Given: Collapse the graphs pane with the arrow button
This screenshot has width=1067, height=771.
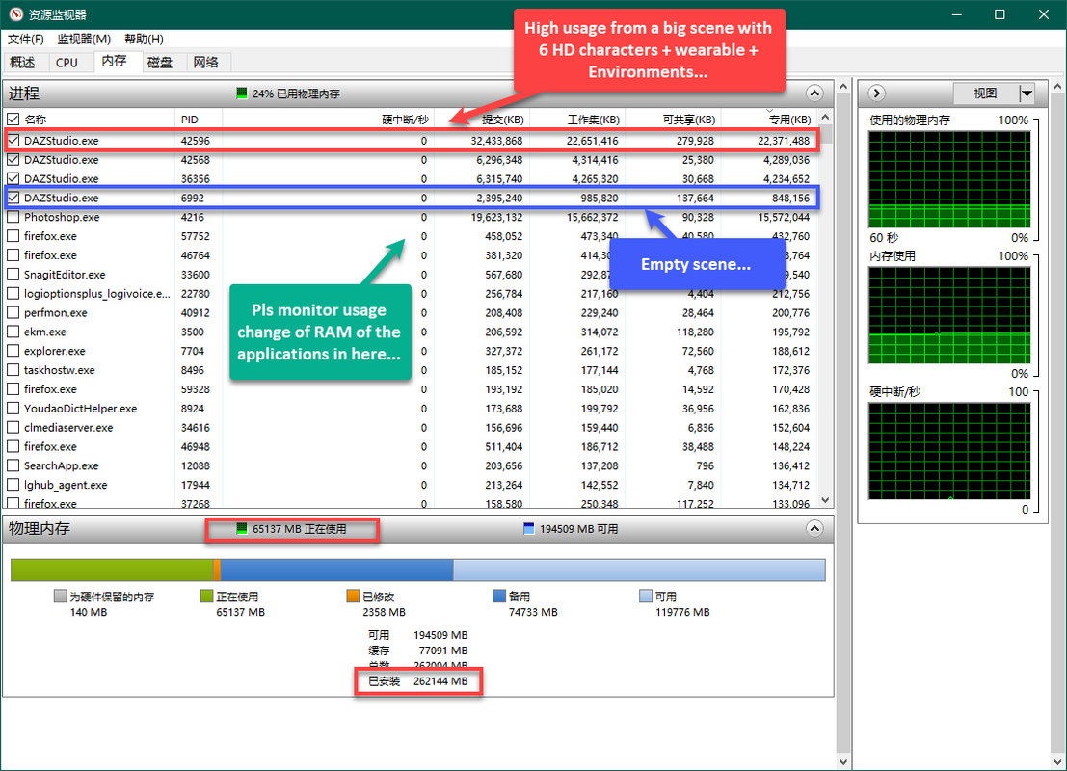Looking at the screenshot, I should click(x=877, y=93).
